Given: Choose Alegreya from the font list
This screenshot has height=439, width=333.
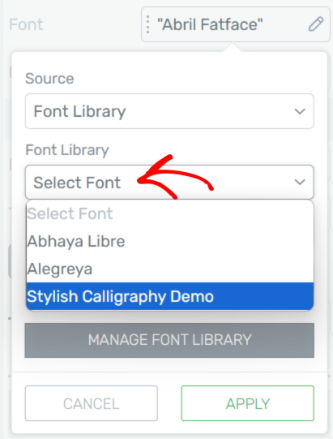Looking at the screenshot, I should (169, 269).
